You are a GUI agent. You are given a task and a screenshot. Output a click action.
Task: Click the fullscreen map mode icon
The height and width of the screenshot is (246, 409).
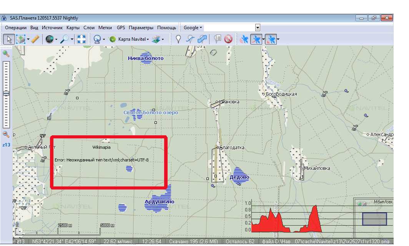[81, 39]
